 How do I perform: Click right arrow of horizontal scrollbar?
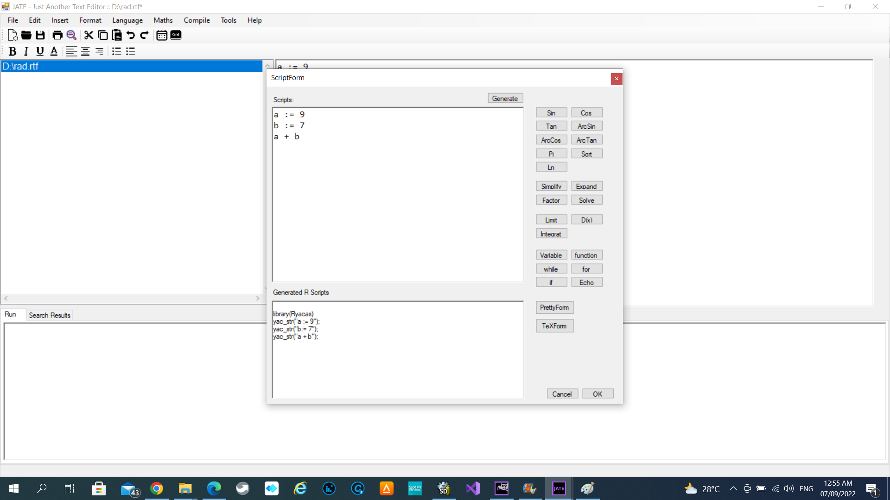[x=258, y=299]
